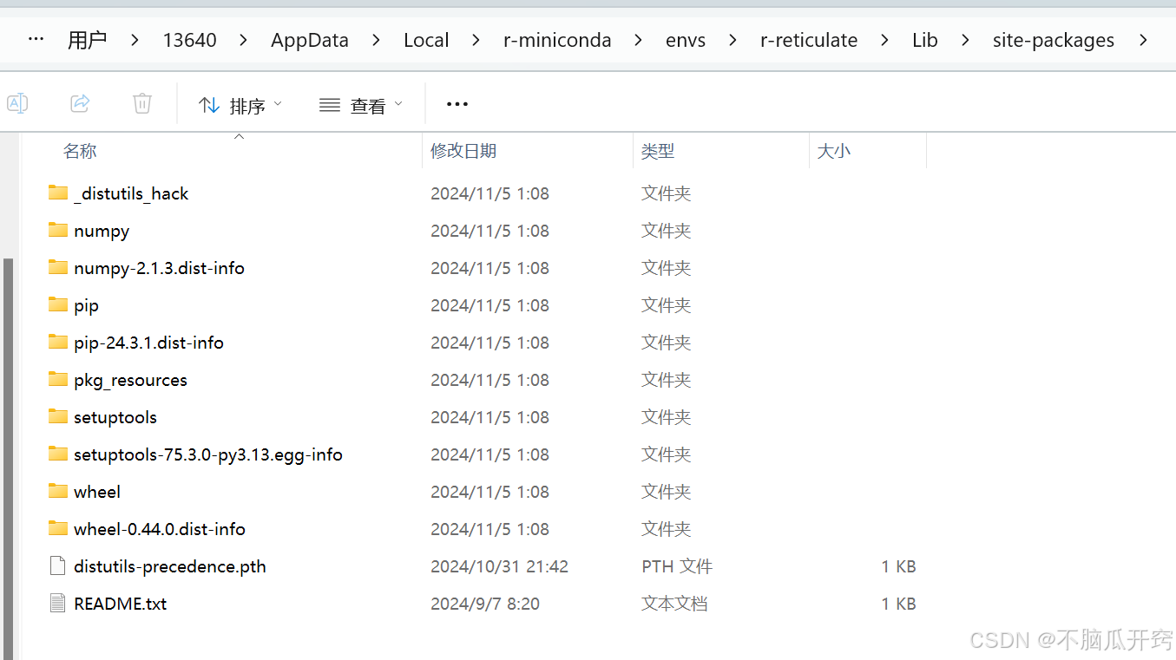Click site-packages in the address bar
The height and width of the screenshot is (660, 1176).
pyautogui.click(x=1054, y=40)
